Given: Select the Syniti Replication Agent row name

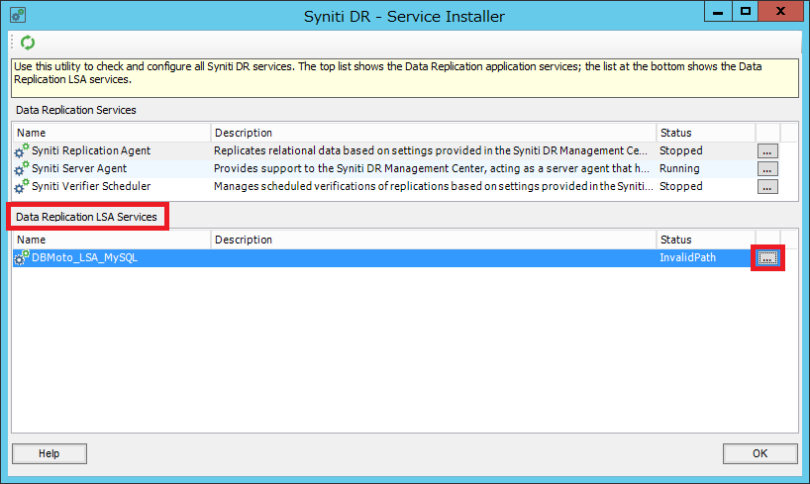Looking at the screenshot, I should point(91,150).
